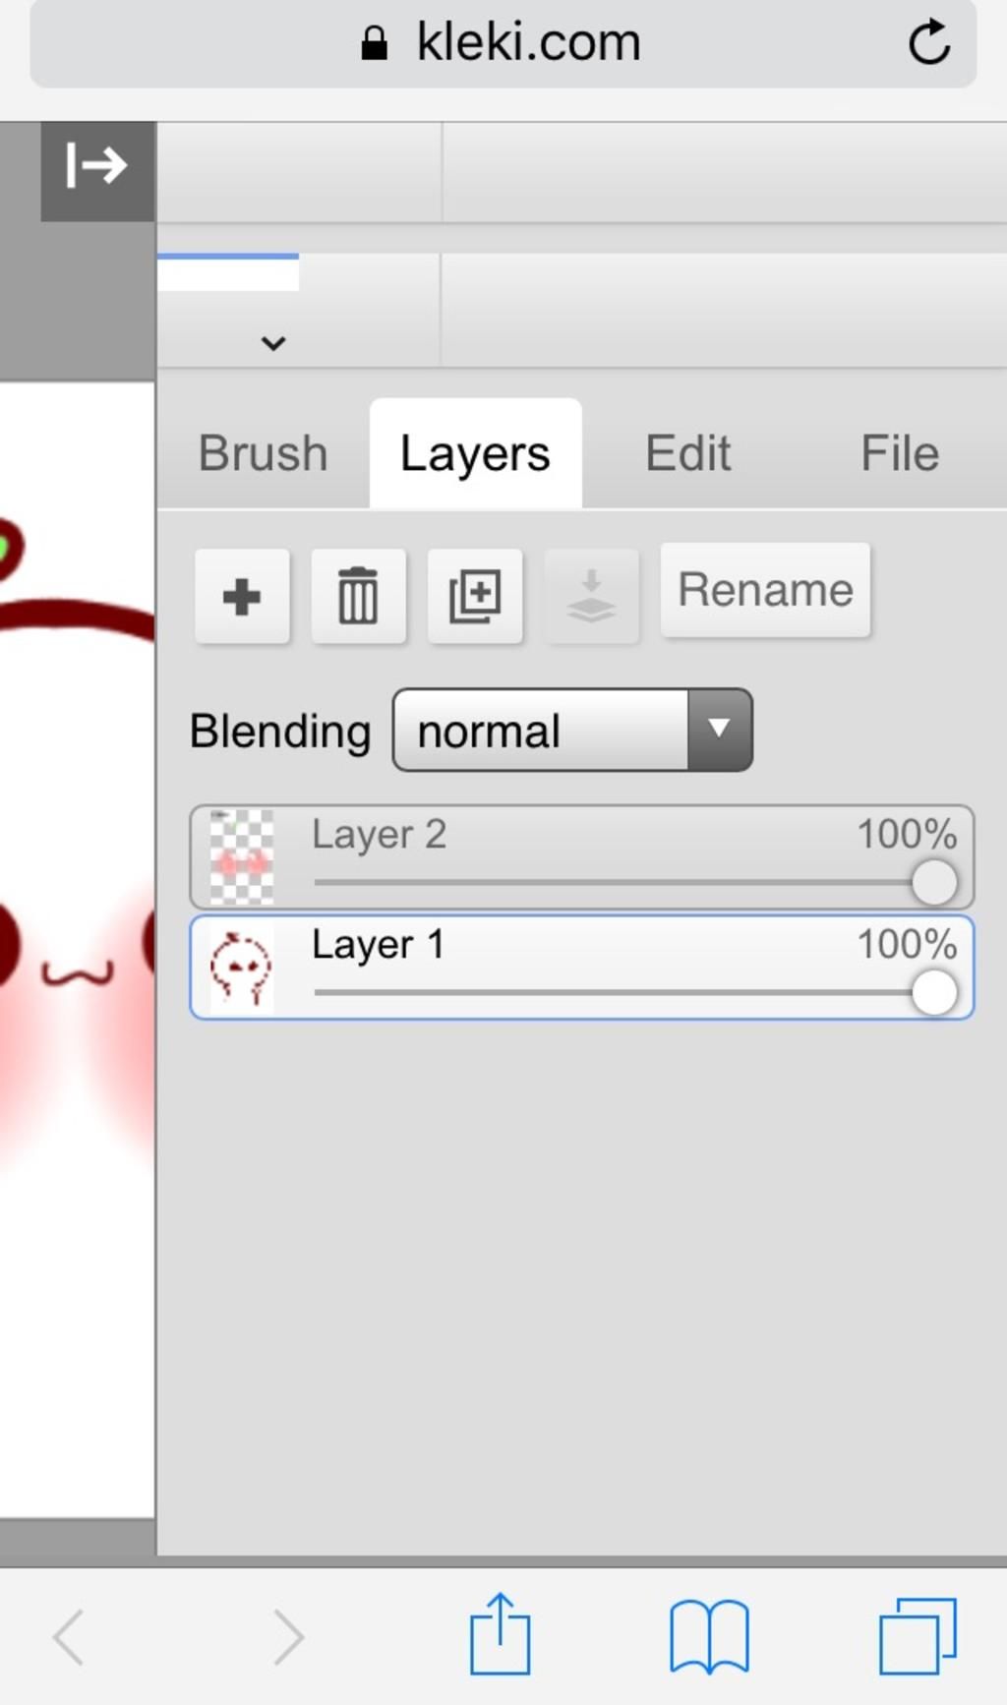Duplicate the layer with copy icon
Image resolution: width=1007 pixels, height=1705 pixels.
475,596
